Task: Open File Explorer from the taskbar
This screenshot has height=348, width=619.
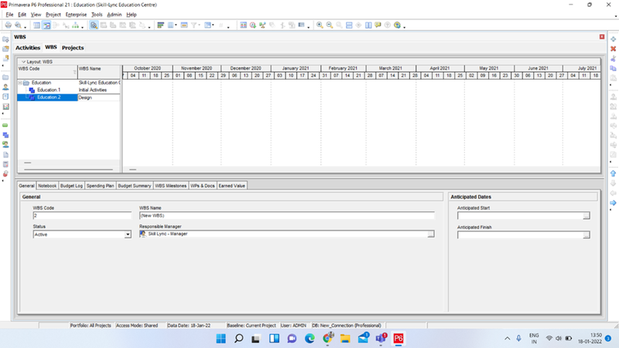Action: click(345, 339)
